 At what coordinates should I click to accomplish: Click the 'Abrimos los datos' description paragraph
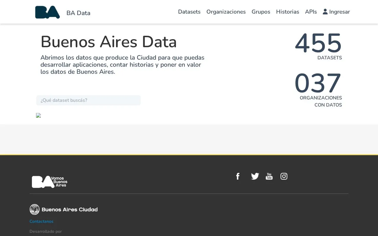[123, 65]
